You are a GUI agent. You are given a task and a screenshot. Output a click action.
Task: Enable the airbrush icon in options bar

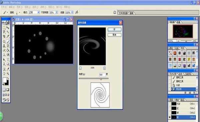(77, 12)
